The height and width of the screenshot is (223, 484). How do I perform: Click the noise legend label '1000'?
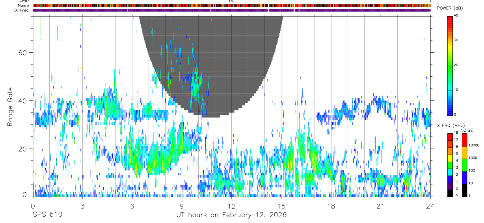click(474, 158)
